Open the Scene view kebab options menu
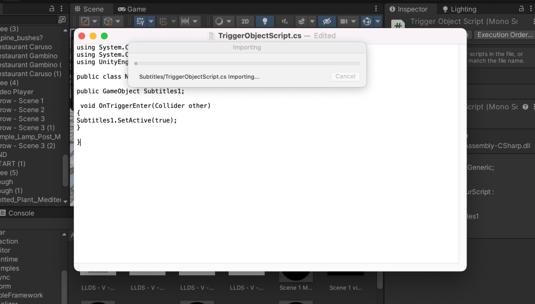 pyautogui.click(x=375, y=9)
